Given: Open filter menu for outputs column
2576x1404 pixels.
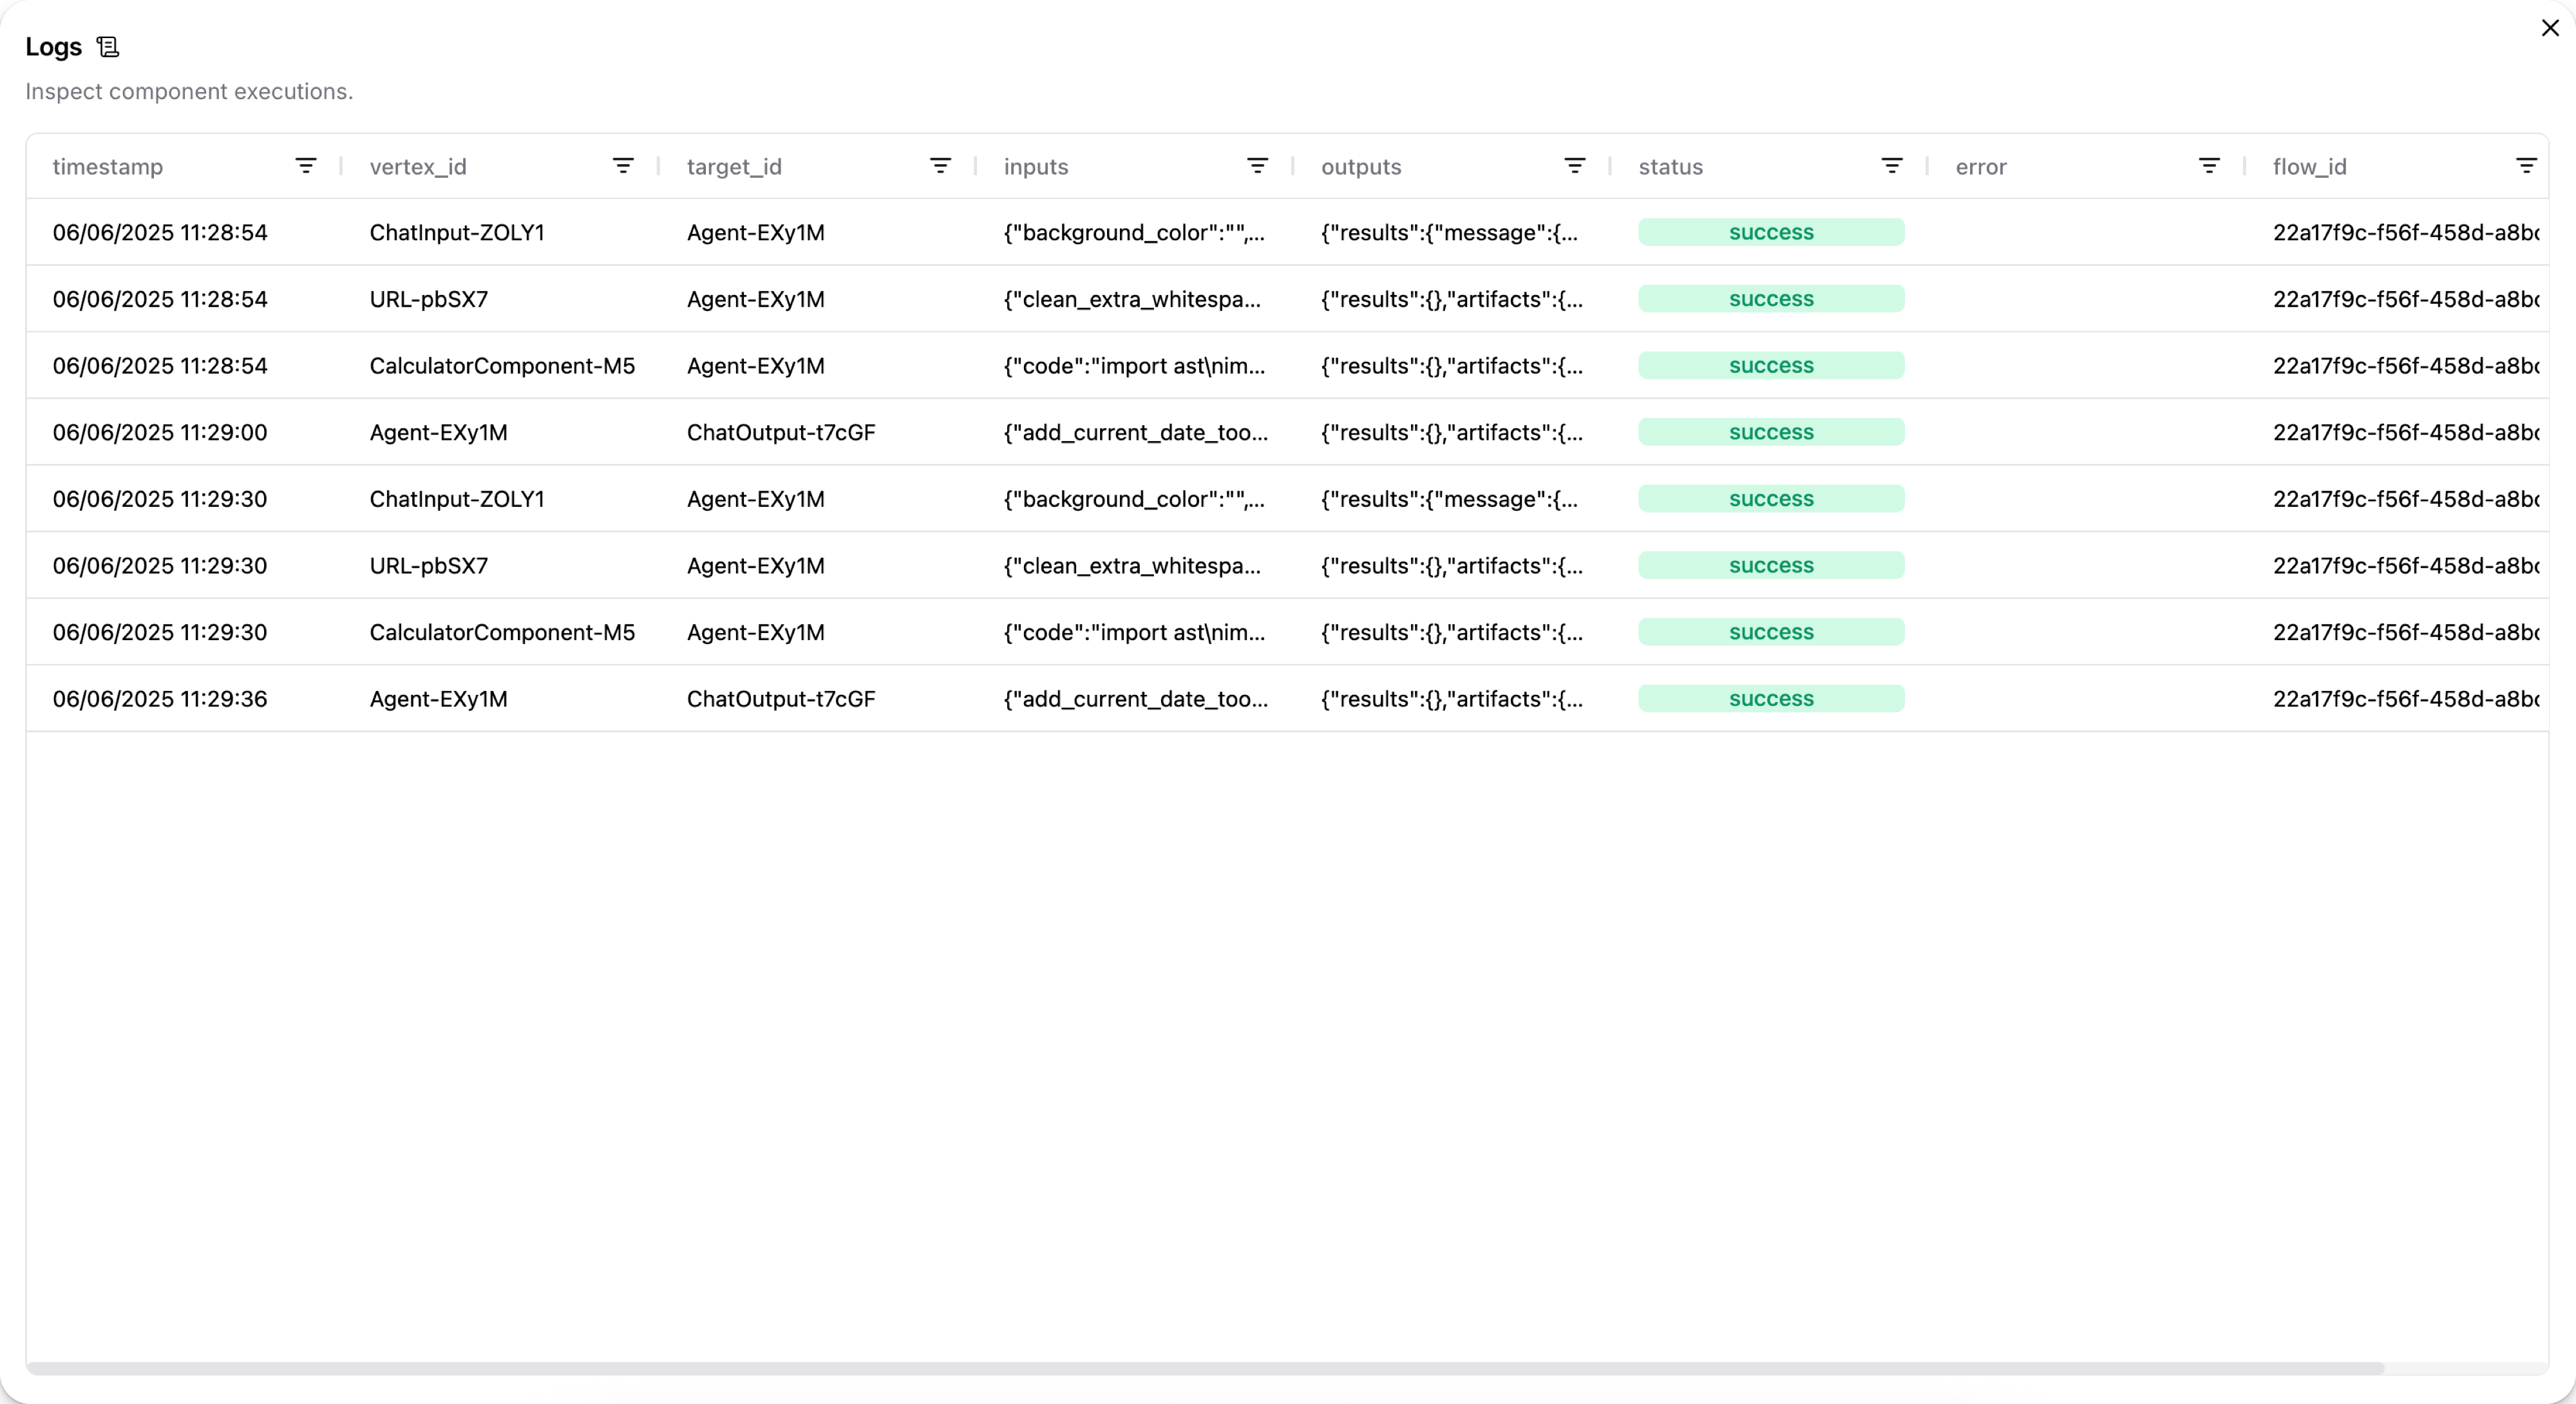Looking at the screenshot, I should tap(1574, 166).
